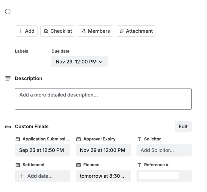Edit the Custom Fields
Image resolution: width=207 pixels, height=192 pixels.
pyautogui.click(x=183, y=126)
